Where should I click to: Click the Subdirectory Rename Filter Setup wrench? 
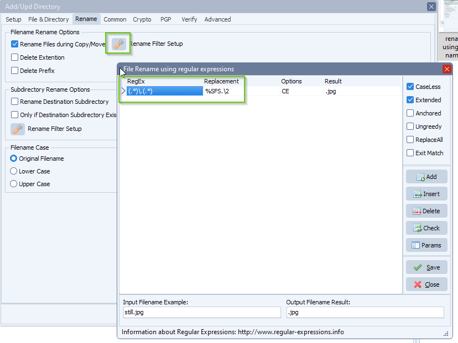pyautogui.click(x=17, y=129)
